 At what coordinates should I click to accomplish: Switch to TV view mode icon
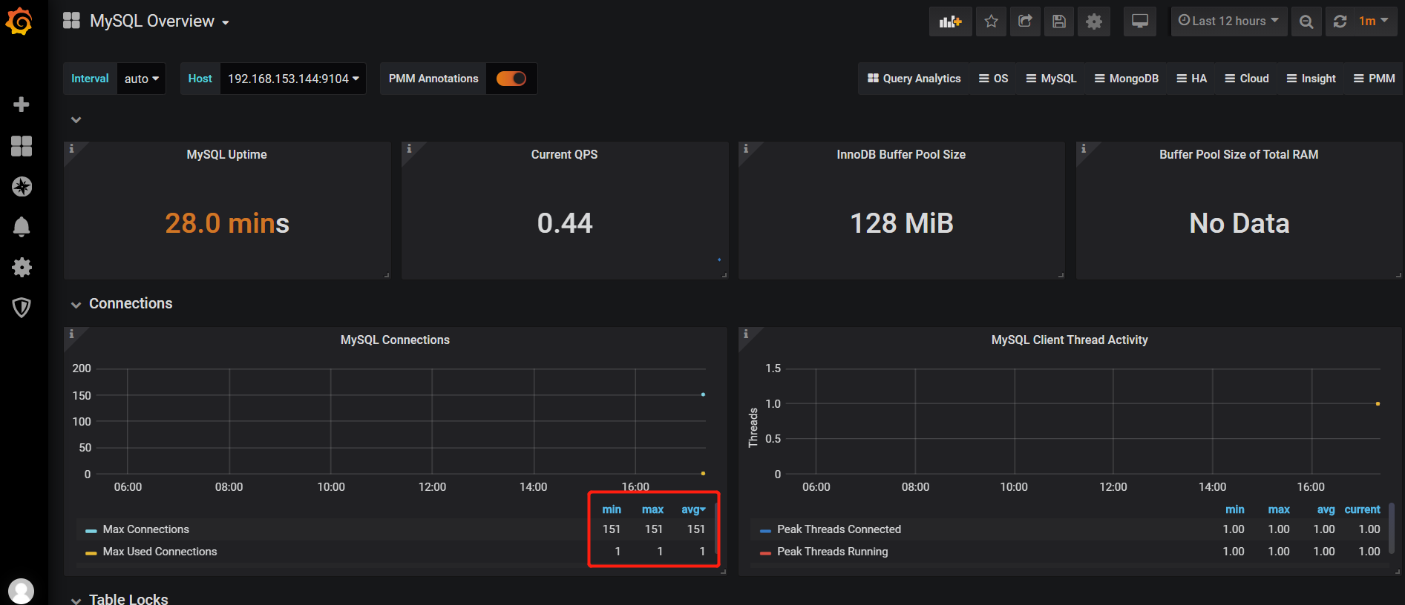coord(1140,22)
